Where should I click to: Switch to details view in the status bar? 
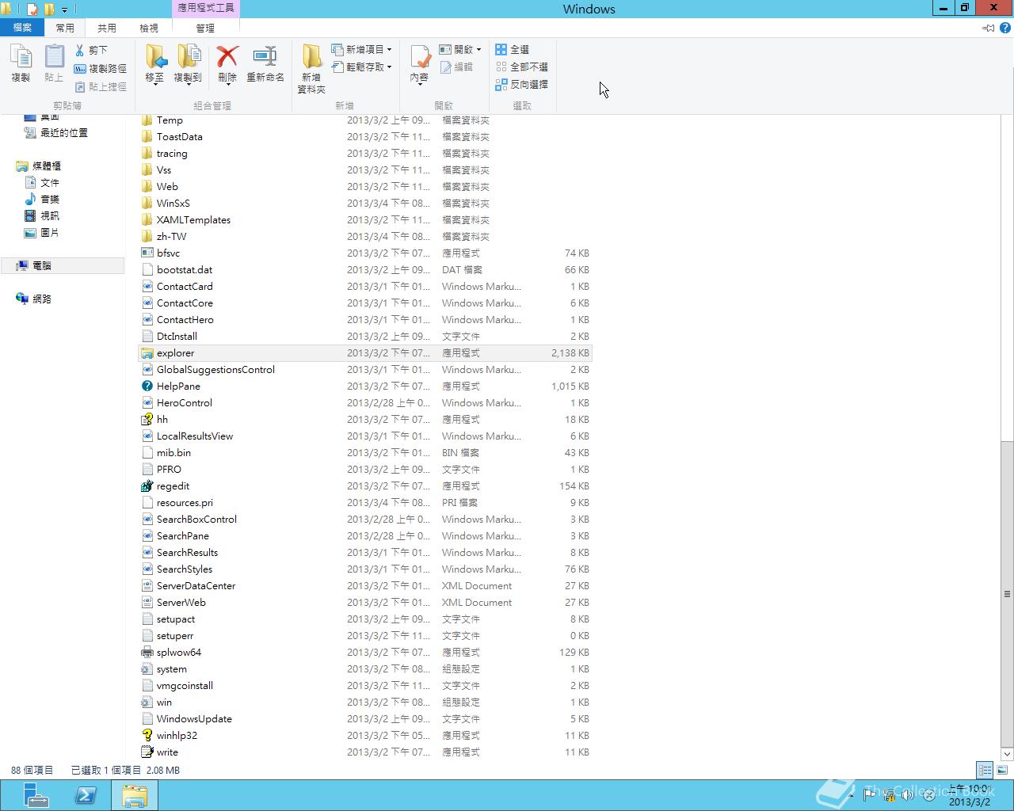tap(985, 770)
